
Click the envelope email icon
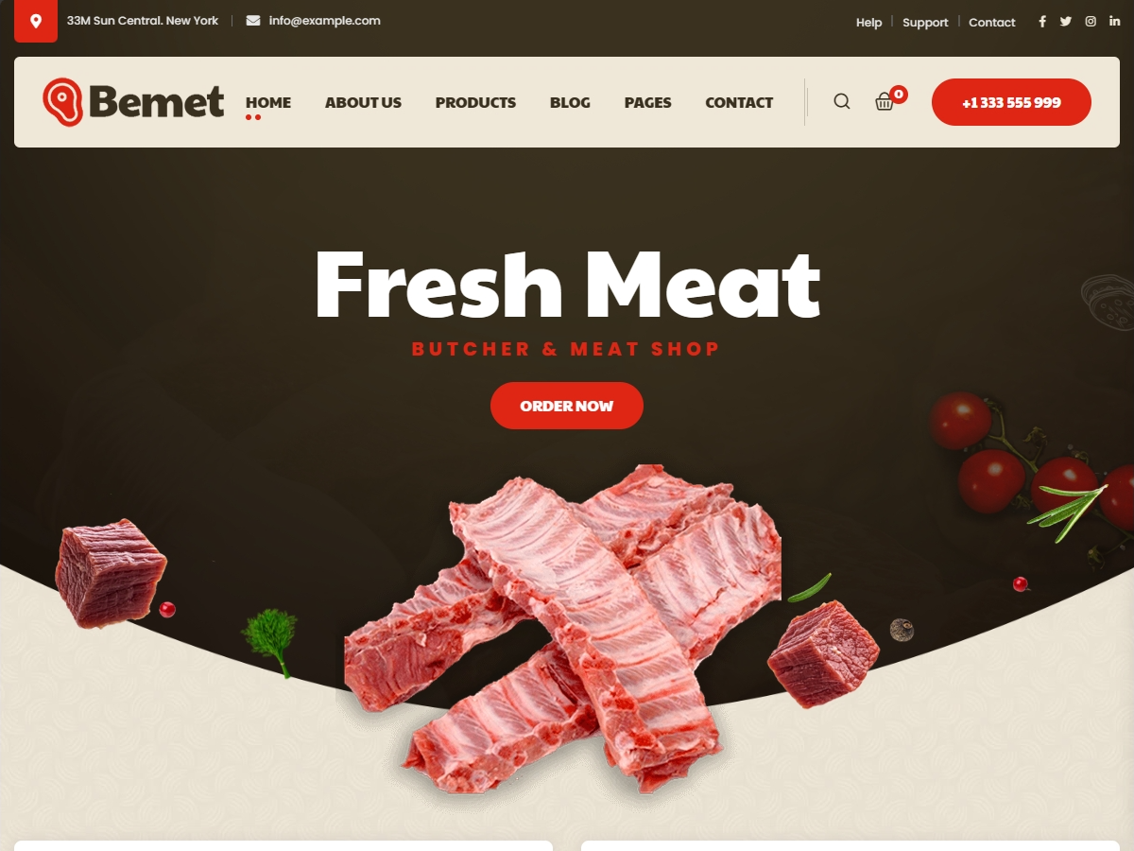pyautogui.click(x=253, y=21)
